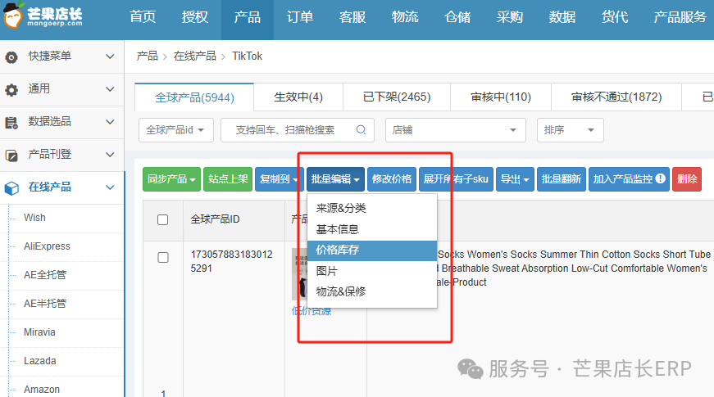The width and height of the screenshot is (714, 397).
Task: Tick the select-all header checkbox
Action: pyautogui.click(x=162, y=219)
